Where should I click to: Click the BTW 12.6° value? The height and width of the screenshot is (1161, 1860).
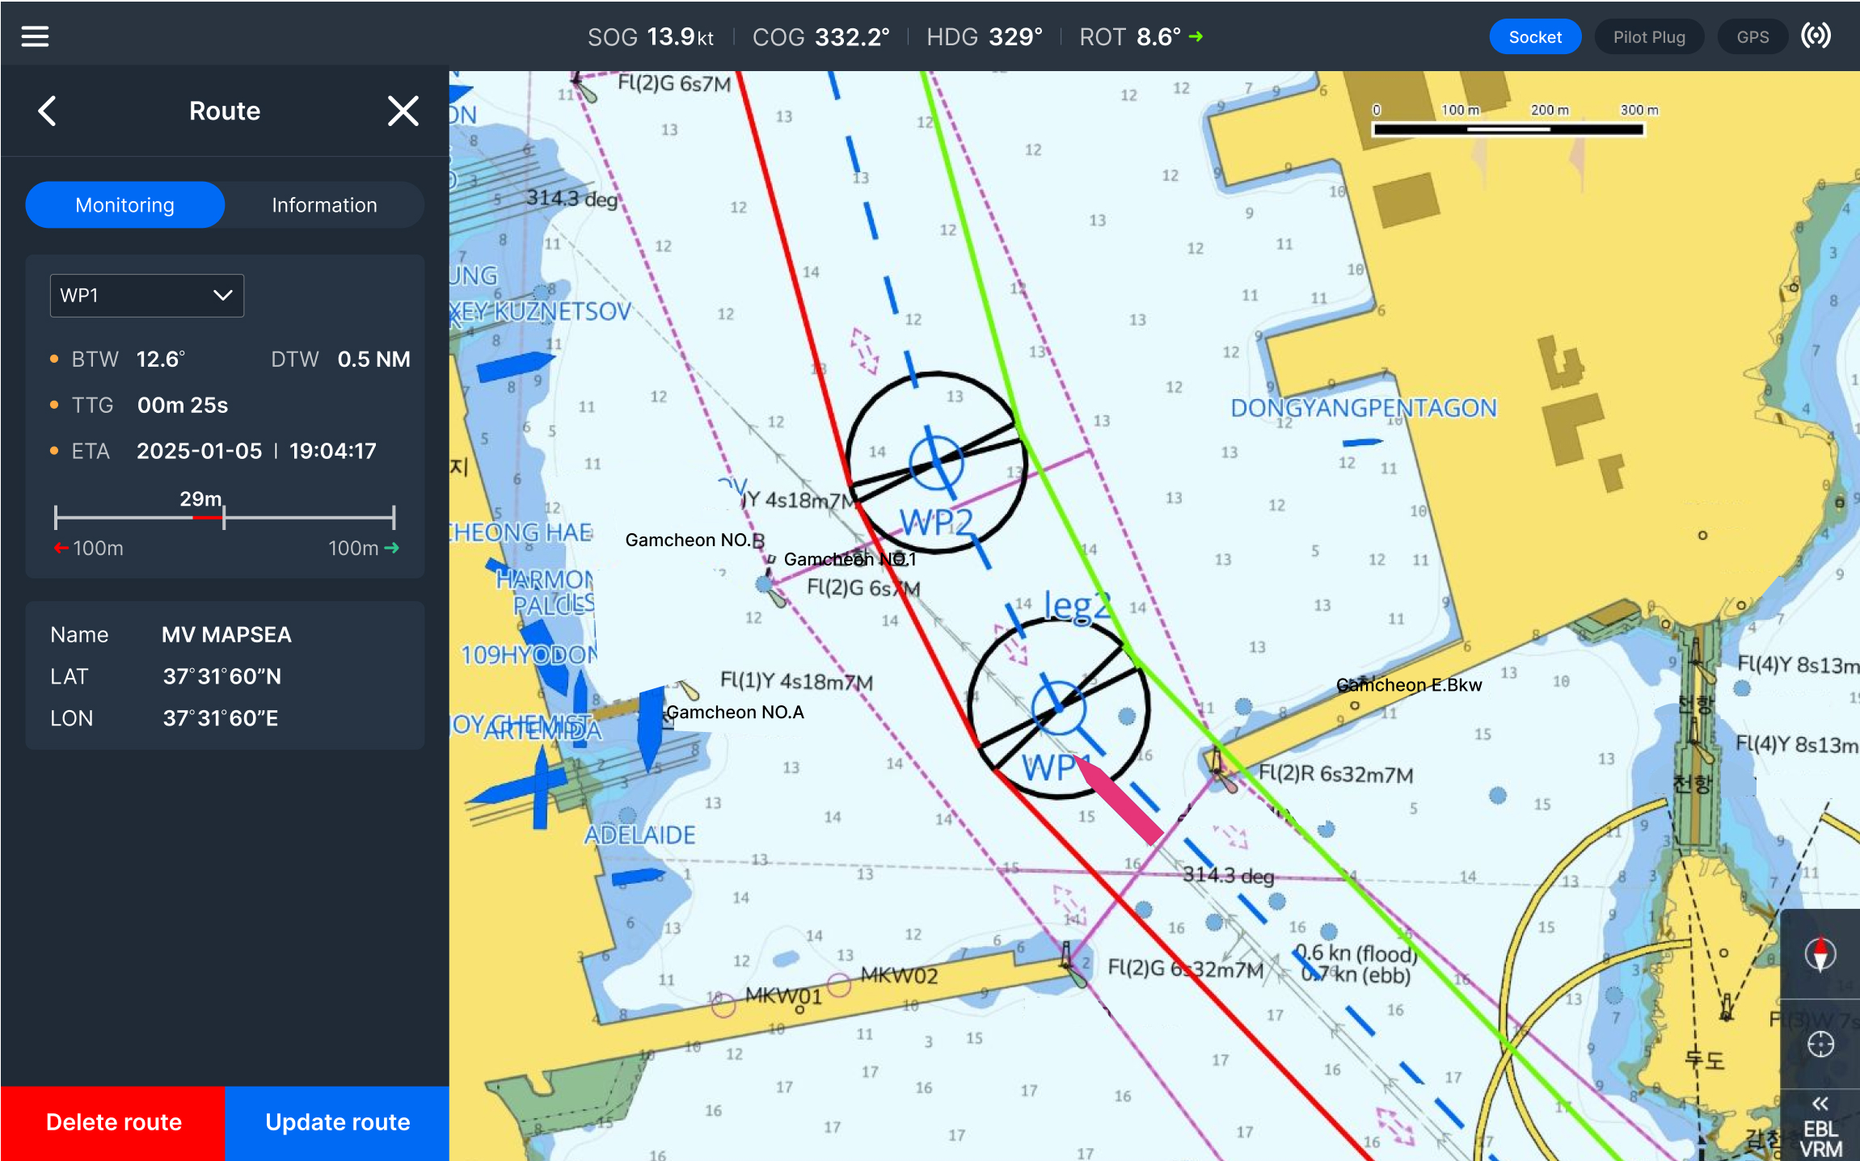click(161, 360)
